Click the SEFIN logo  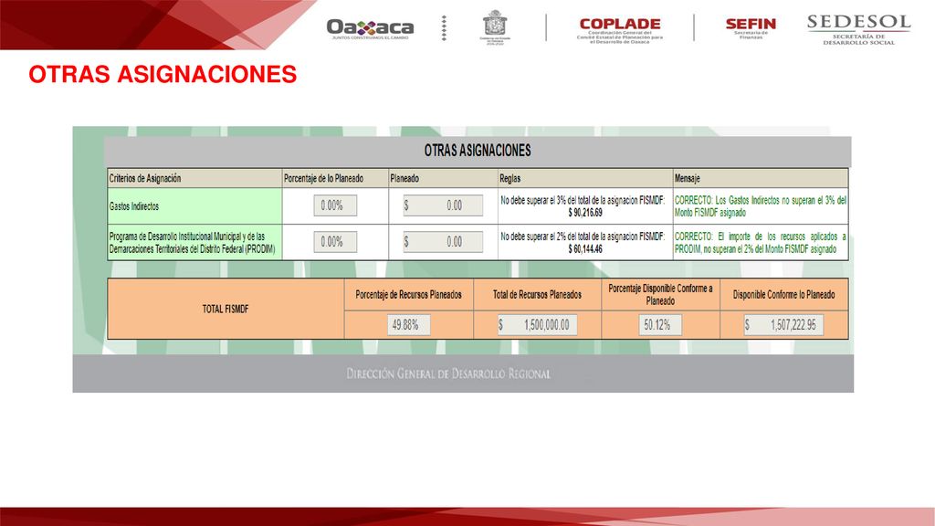[751, 28]
